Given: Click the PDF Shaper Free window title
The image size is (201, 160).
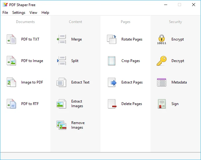Looking at the screenshot, I should (22, 5).
